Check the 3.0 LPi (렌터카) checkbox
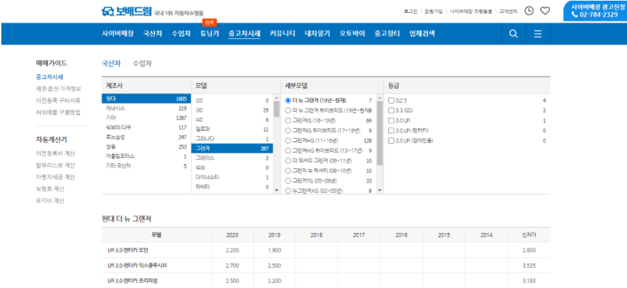The height and width of the screenshot is (288, 627). tap(391, 131)
